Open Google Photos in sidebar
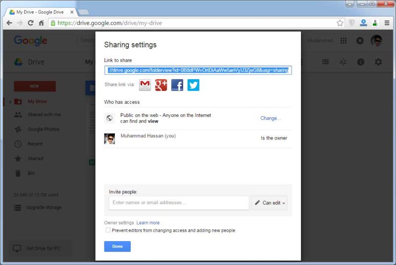Screen dimensions: 396x265 [x=44, y=129]
